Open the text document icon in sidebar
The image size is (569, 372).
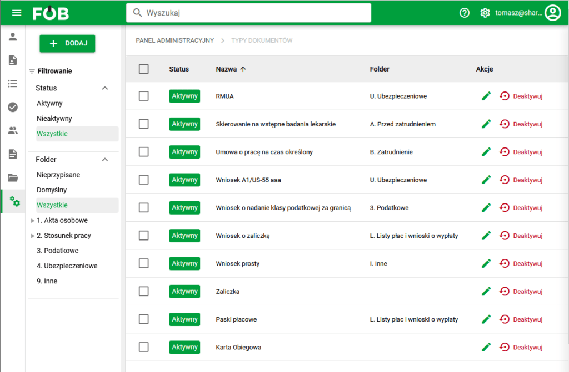(13, 154)
